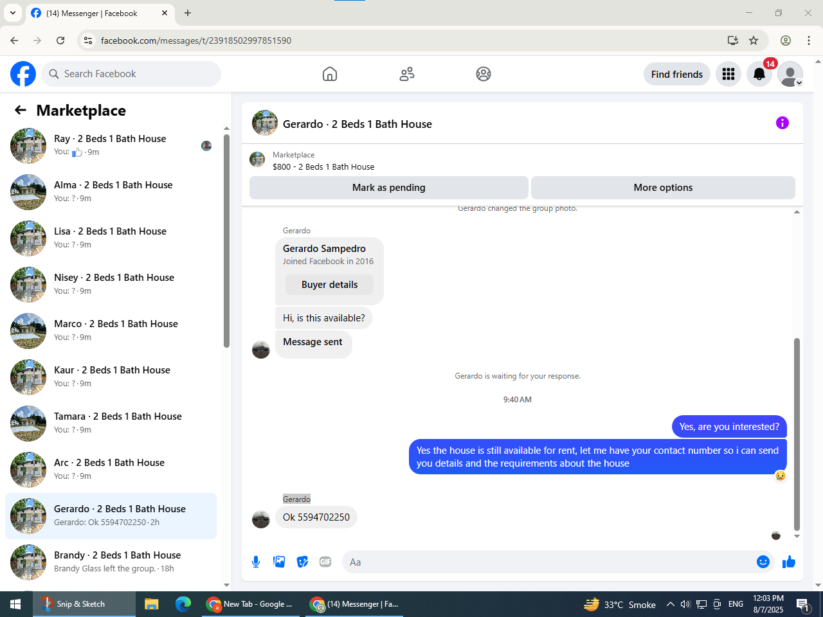Viewport: 823px width, 617px height.
Task: Switch to the New Tab Chrome taskbar window
Action: click(x=249, y=604)
